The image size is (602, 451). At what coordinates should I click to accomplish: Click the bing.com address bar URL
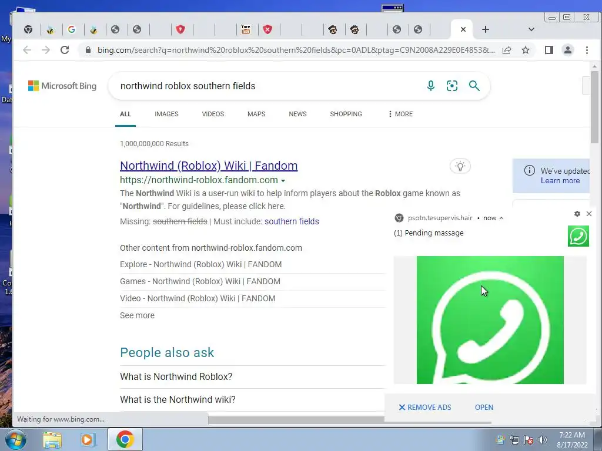[296, 51]
